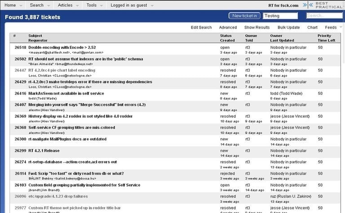Open ticket number 26502
The width and height of the screenshot is (345, 213).
21,59
